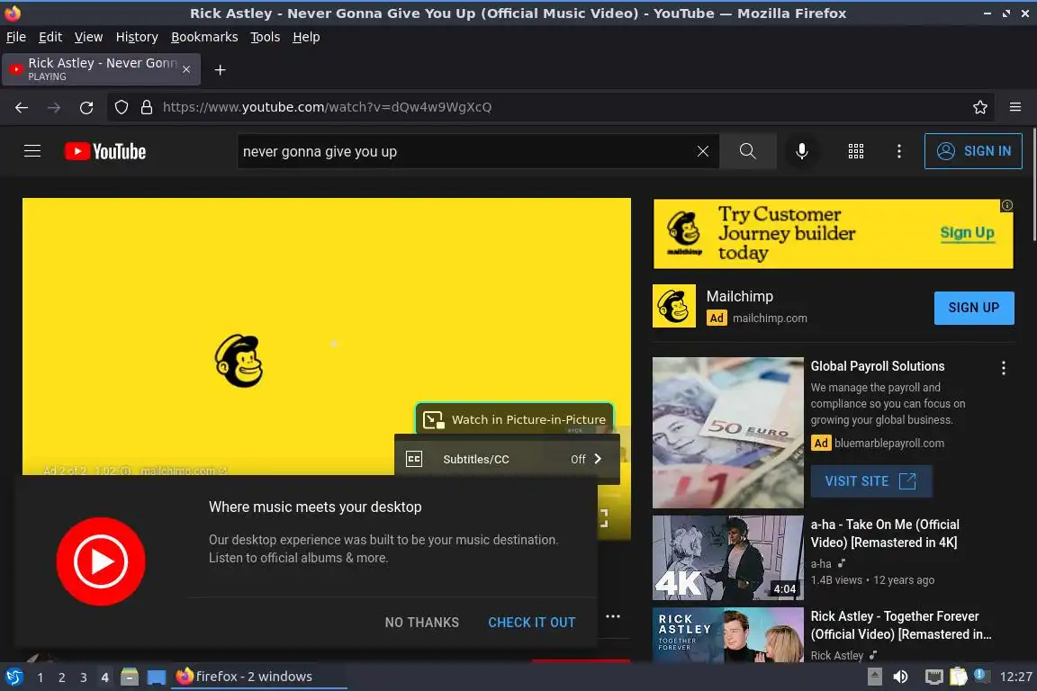Click Mailchimp SIGN UP blue button
The width and height of the screenshot is (1037, 691).
973,308
